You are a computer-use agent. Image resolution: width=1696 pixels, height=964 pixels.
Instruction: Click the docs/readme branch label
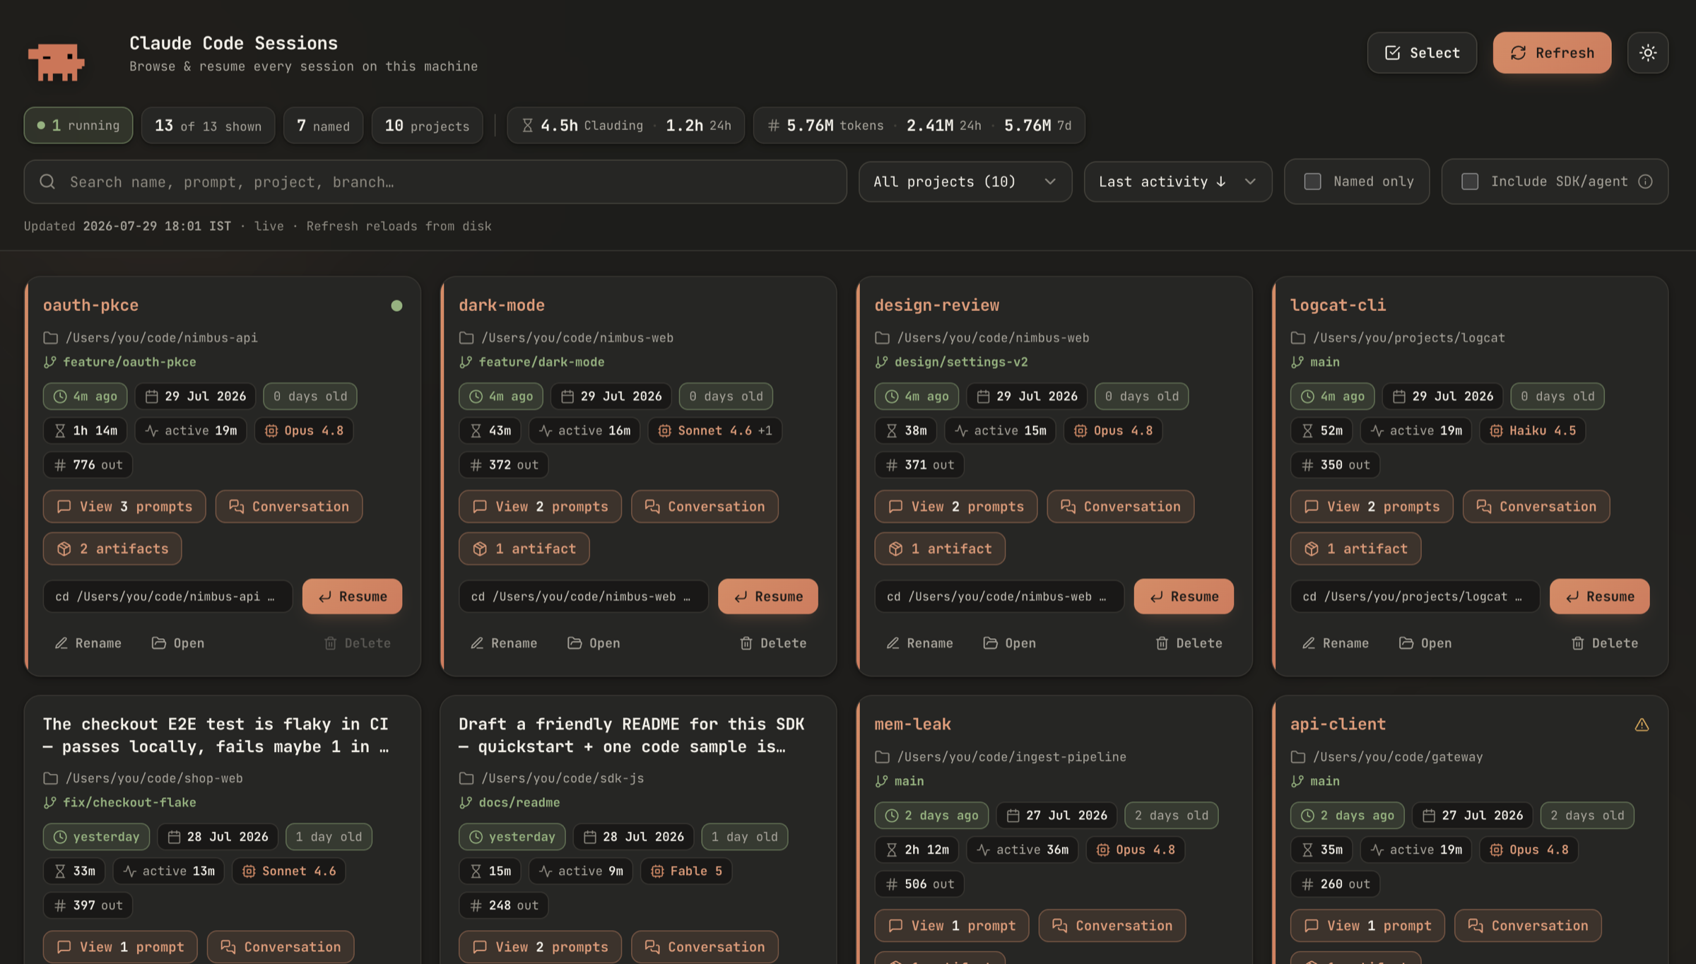(x=519, y=802)
